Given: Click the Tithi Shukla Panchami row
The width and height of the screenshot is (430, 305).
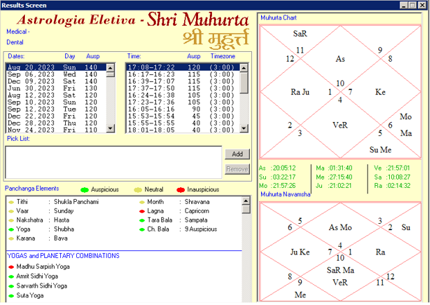Looking at the screenshot, I should coord(53,202).
